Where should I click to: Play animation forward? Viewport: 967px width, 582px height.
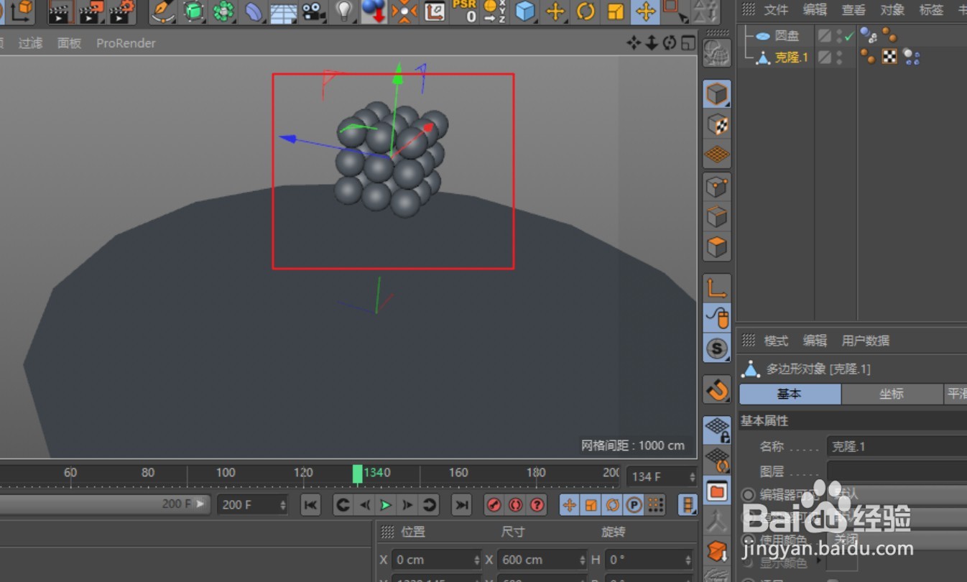[386, 505]
